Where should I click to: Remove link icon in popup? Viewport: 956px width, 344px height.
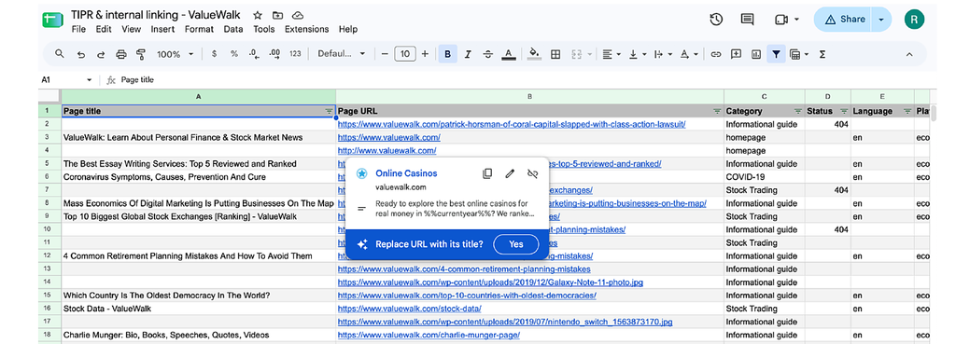pyautogui.click(x=532, y=173)
